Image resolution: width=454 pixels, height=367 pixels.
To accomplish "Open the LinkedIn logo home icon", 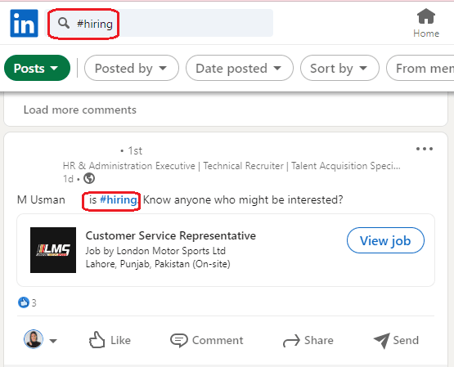I will coord(24,23).
